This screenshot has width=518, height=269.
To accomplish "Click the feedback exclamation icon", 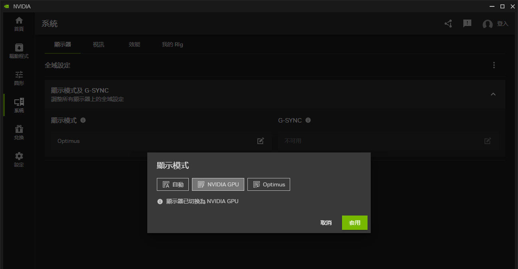I will pos(467,24).
